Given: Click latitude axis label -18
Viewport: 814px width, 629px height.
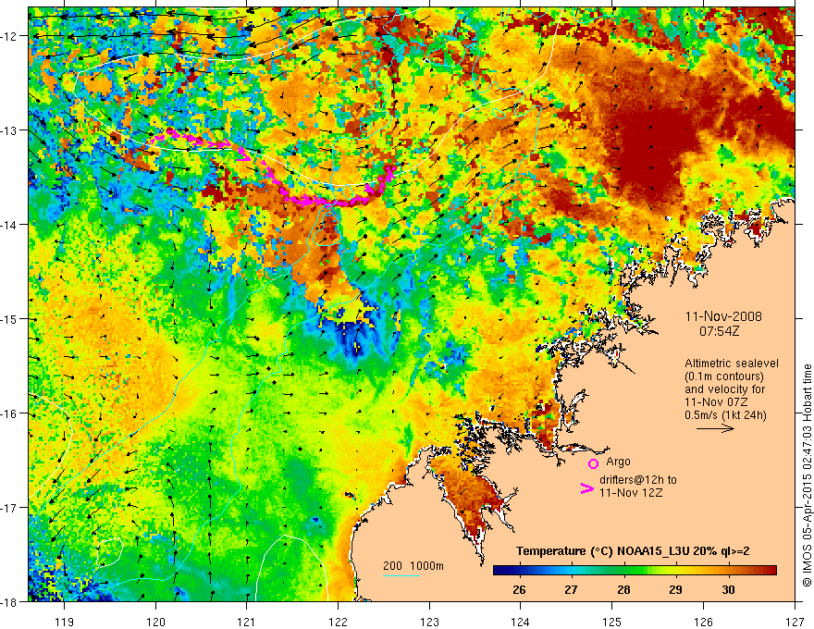Looking at the screenshot, I should point(9,601).
